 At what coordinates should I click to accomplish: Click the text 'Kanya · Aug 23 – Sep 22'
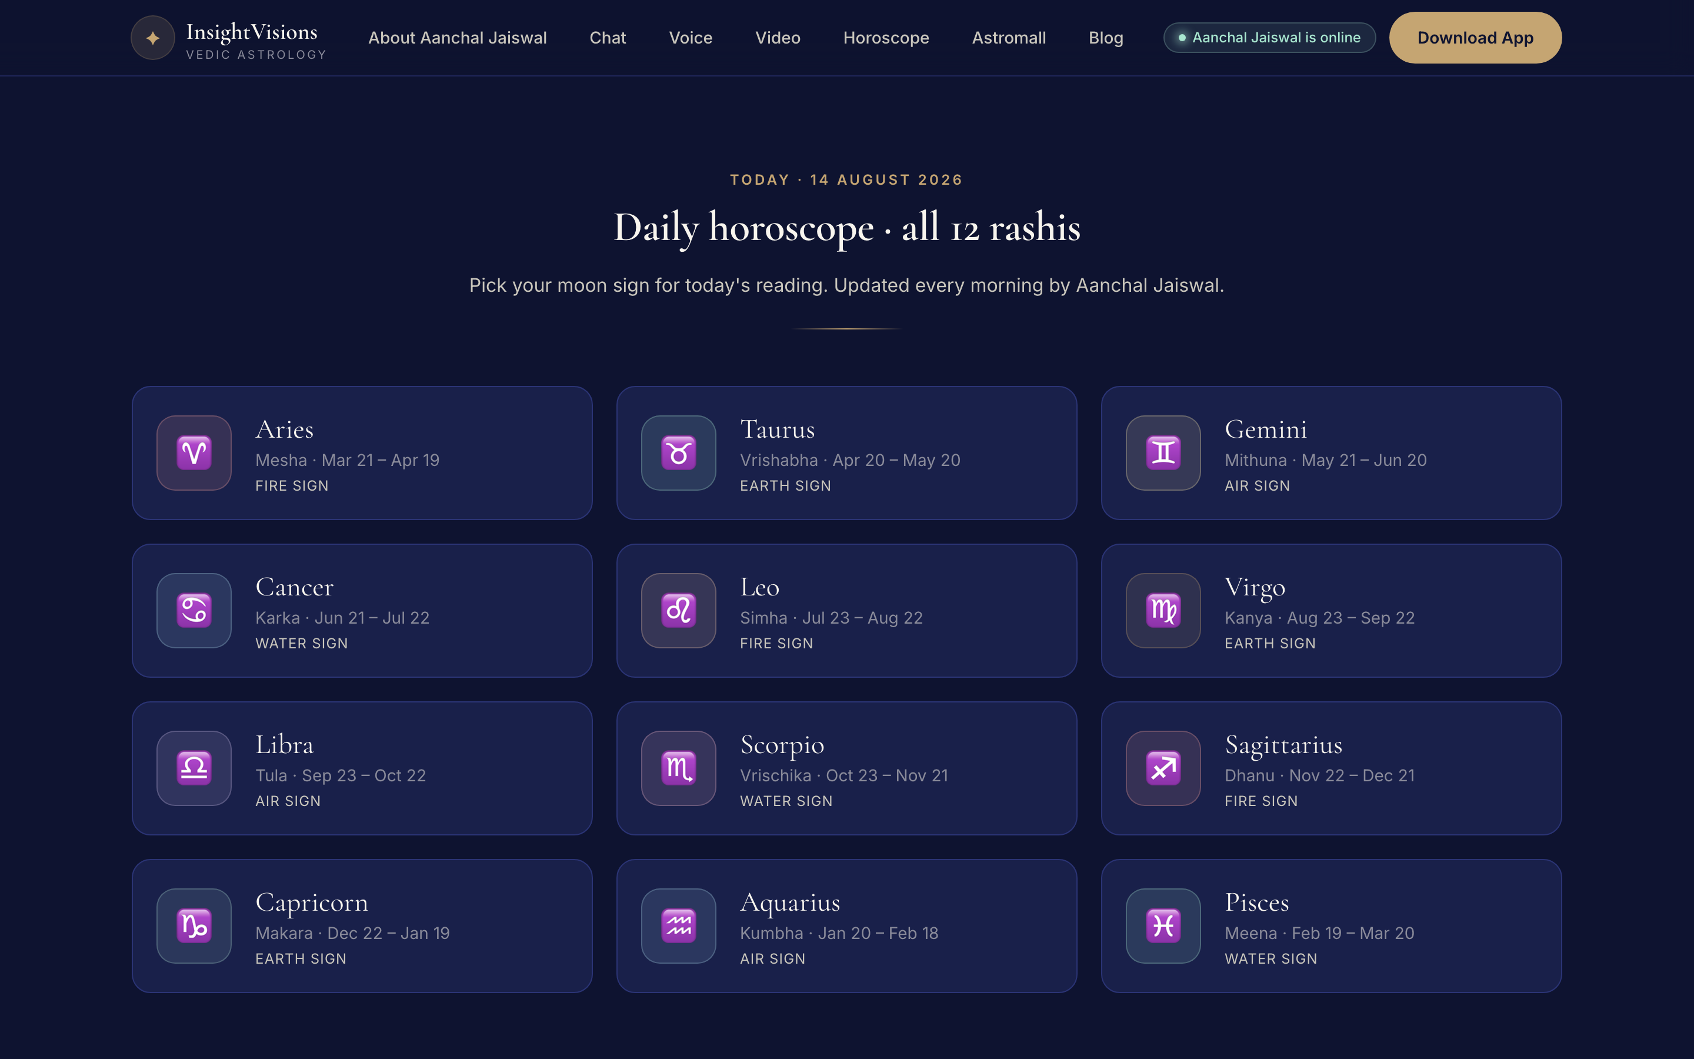tap(1319, 618)
